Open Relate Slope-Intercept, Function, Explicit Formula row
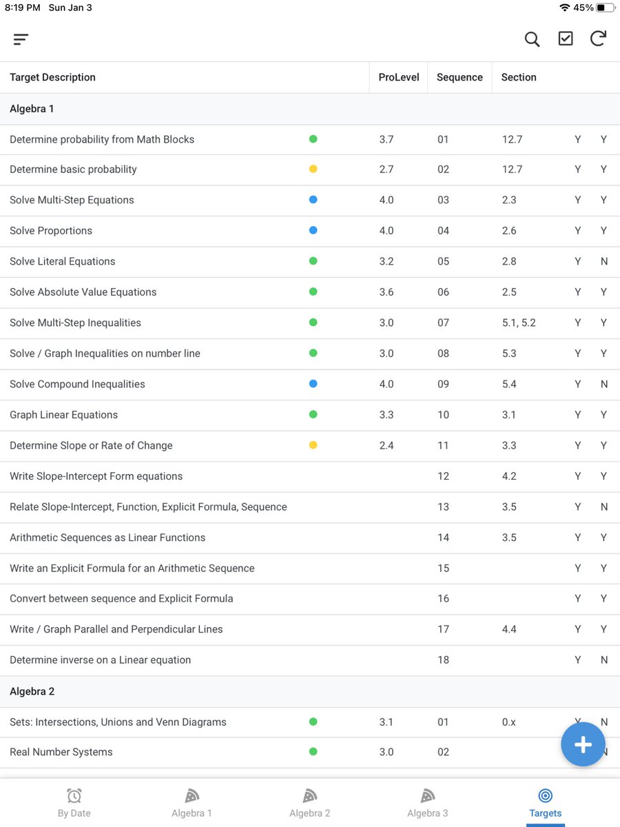Viewport: 620px width, 827px height. pyautogui.click(x=310, y=507)
